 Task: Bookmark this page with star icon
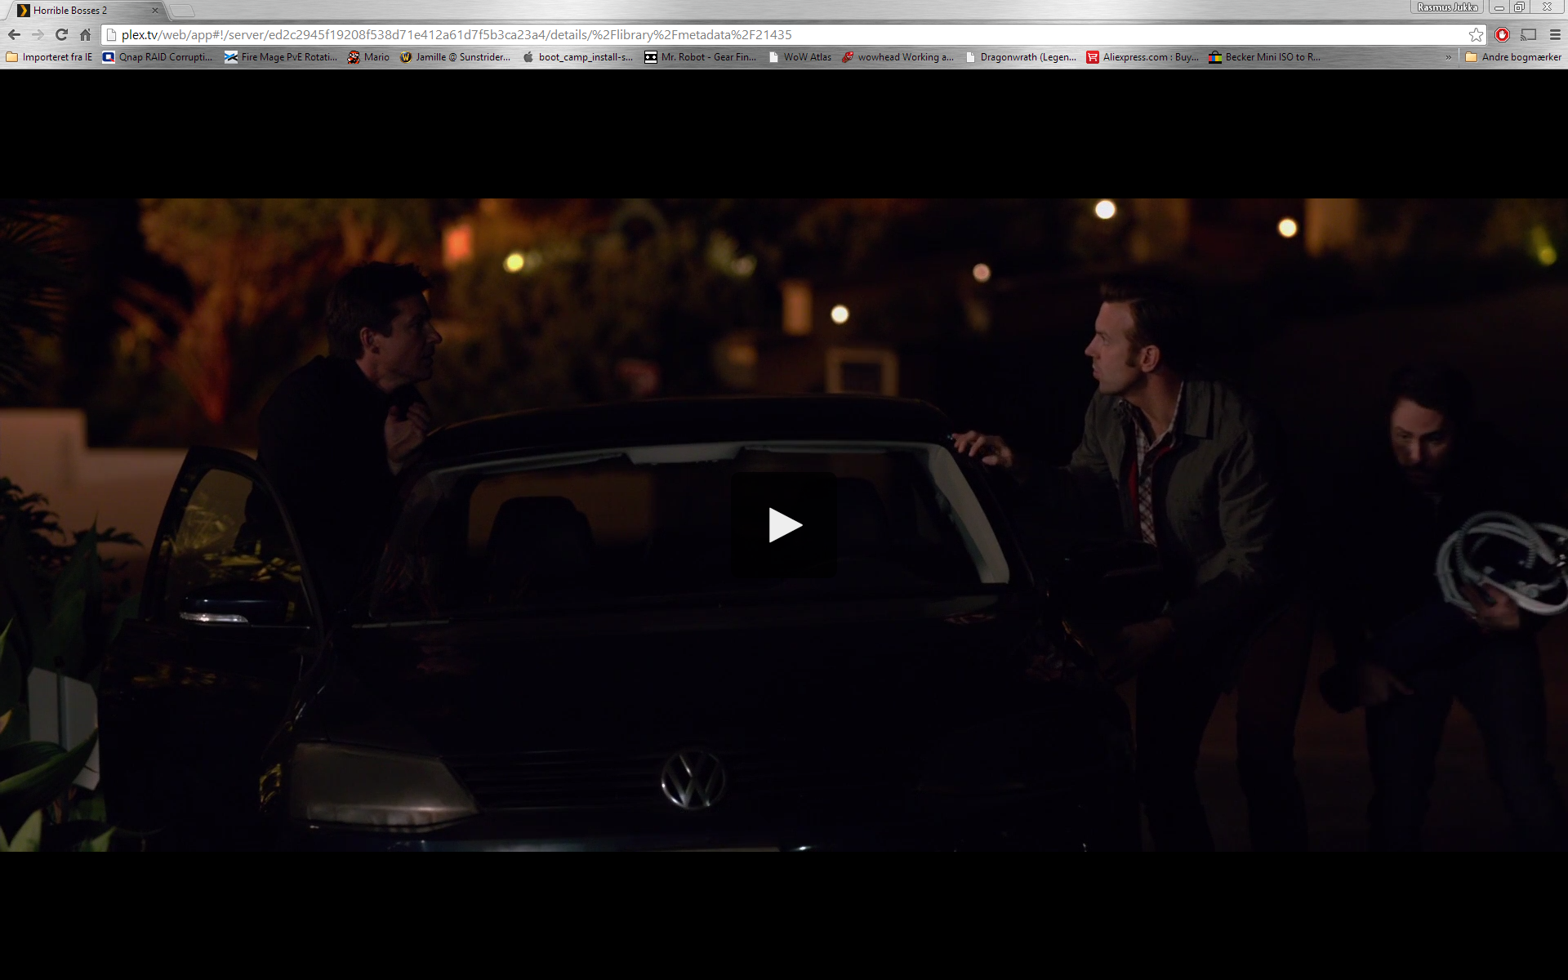[x=1476, y=34]
